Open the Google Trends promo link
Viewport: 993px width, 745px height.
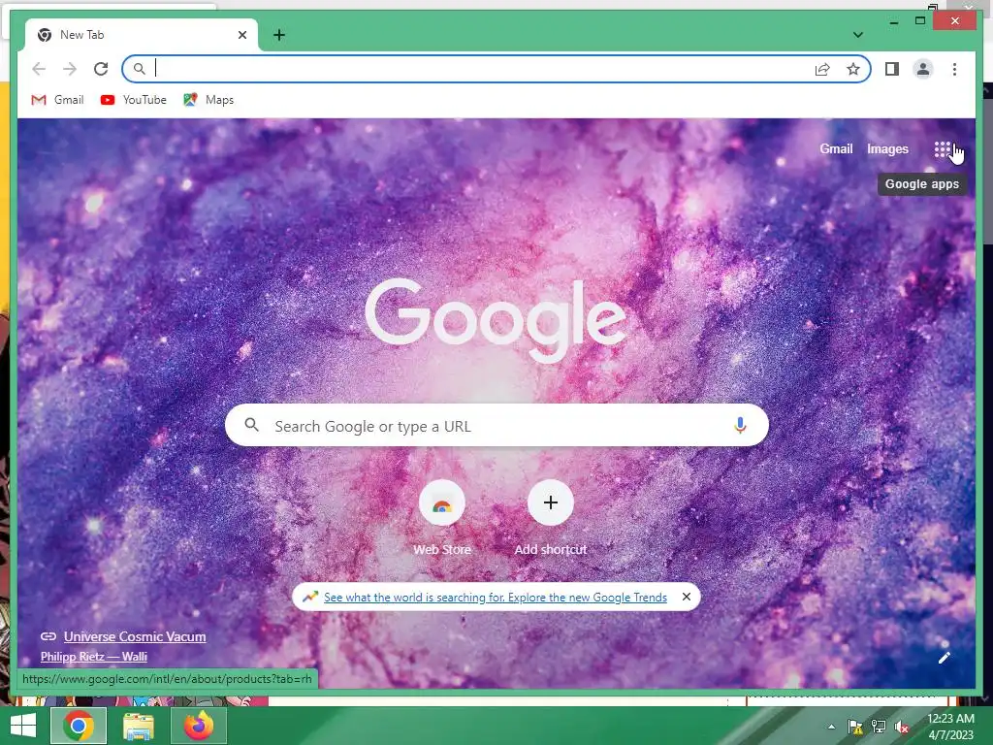click(x=496, y=597)
